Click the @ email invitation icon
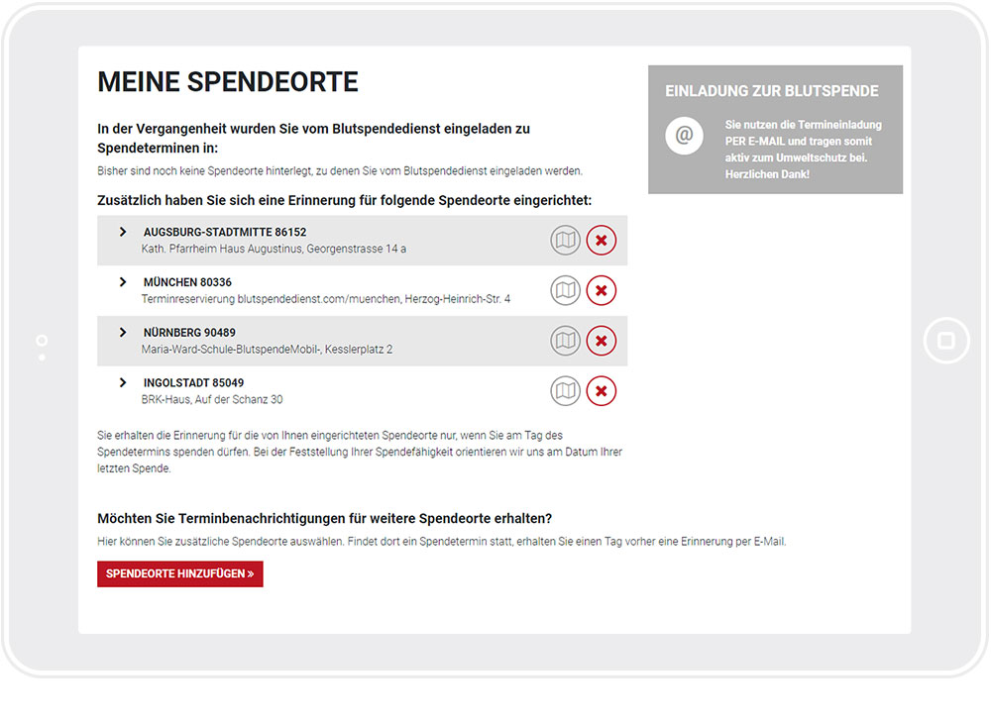 point(684,135)
